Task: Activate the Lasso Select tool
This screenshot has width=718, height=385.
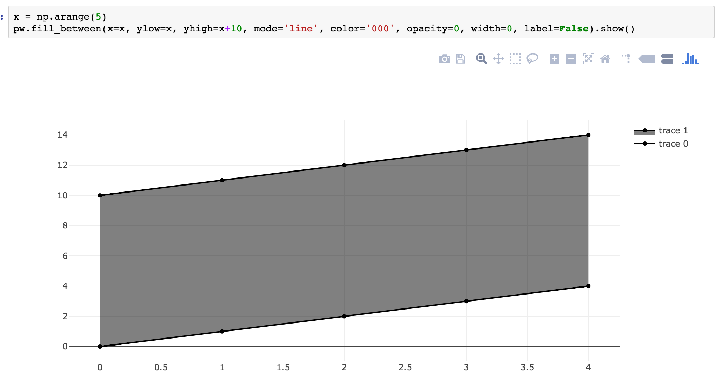Action: (532, 59)
